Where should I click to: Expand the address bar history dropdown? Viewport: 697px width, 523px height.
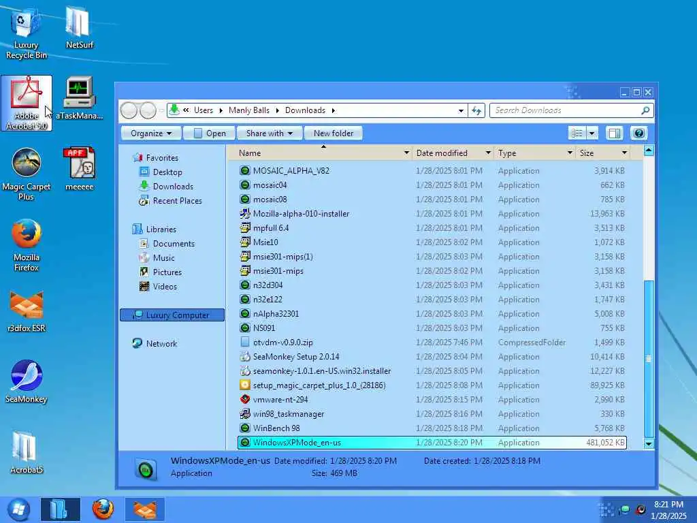coord(461,111)
